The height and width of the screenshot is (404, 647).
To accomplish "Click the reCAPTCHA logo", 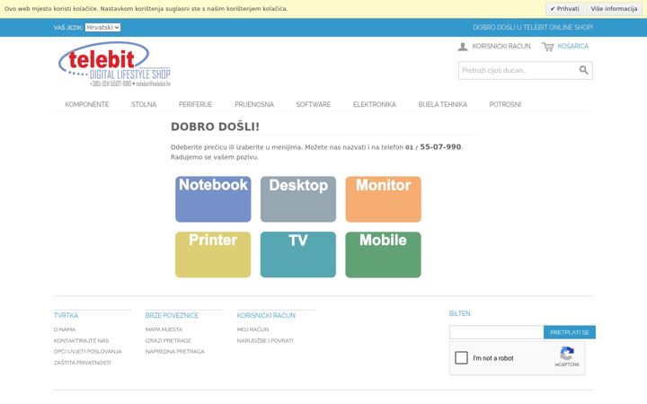I will (x=566, y=354).
